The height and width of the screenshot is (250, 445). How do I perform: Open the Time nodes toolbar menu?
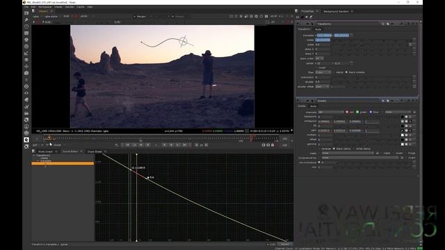tap(26, 26)
